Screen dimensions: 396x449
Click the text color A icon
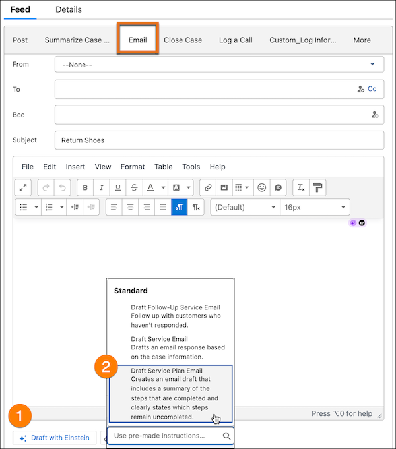tap(150, 187)
